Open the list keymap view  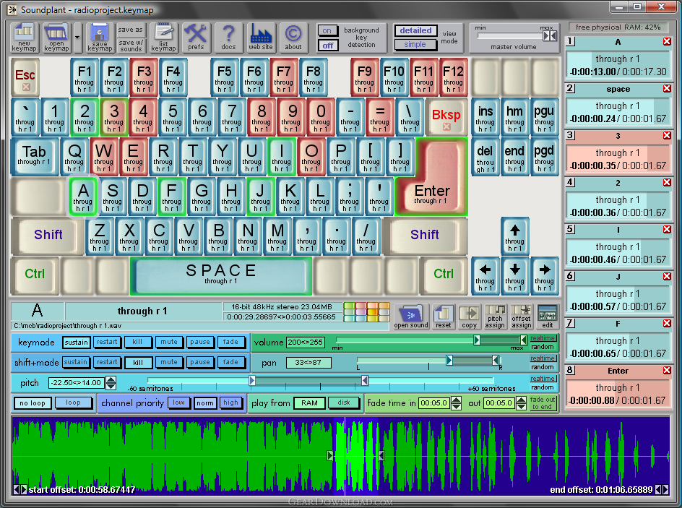pos(163,38)
